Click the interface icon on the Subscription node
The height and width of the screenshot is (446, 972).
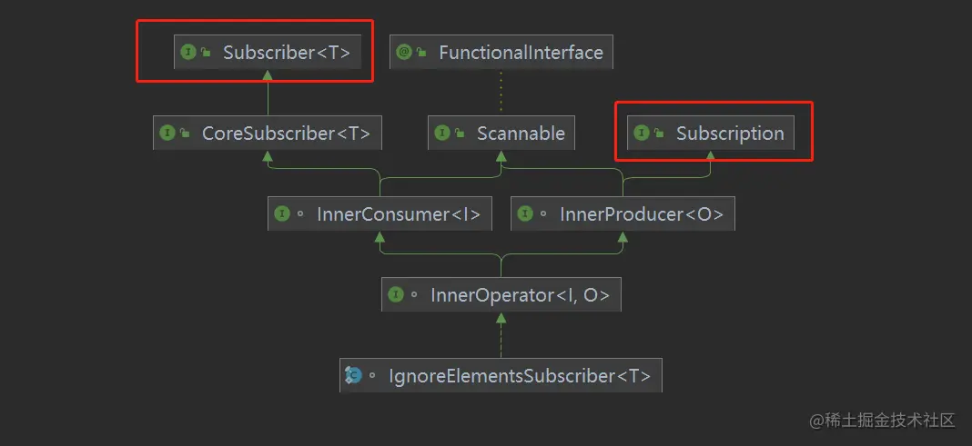pyautogui.click(x=642, y=134)
